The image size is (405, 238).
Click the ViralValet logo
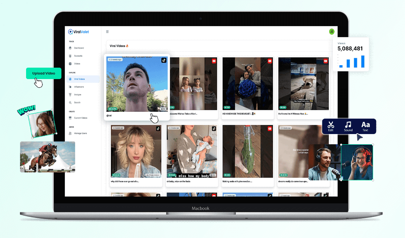(79, 32)
